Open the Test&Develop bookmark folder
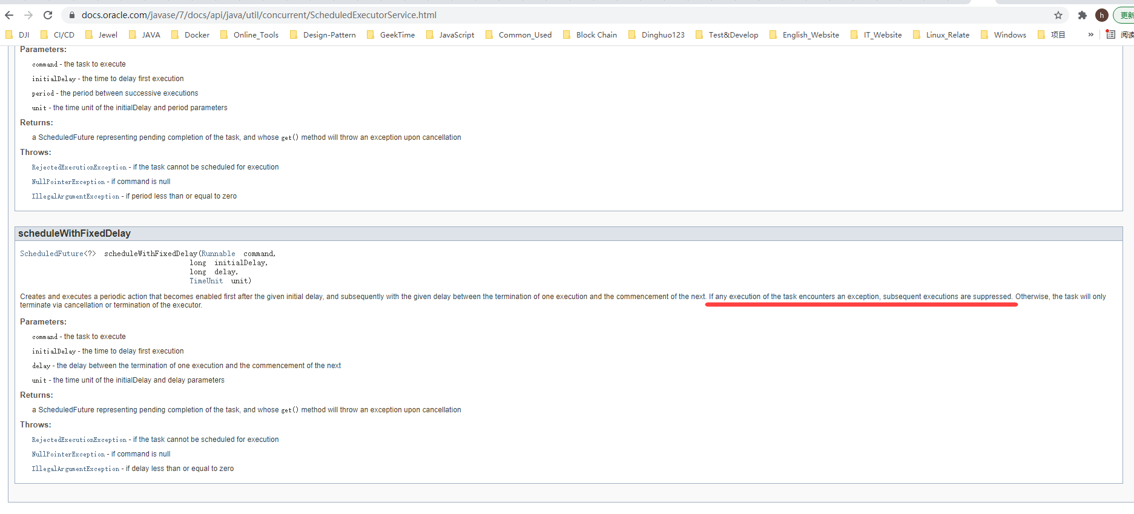The height and width of the screenshot is (514, 1134). point(727,35)
